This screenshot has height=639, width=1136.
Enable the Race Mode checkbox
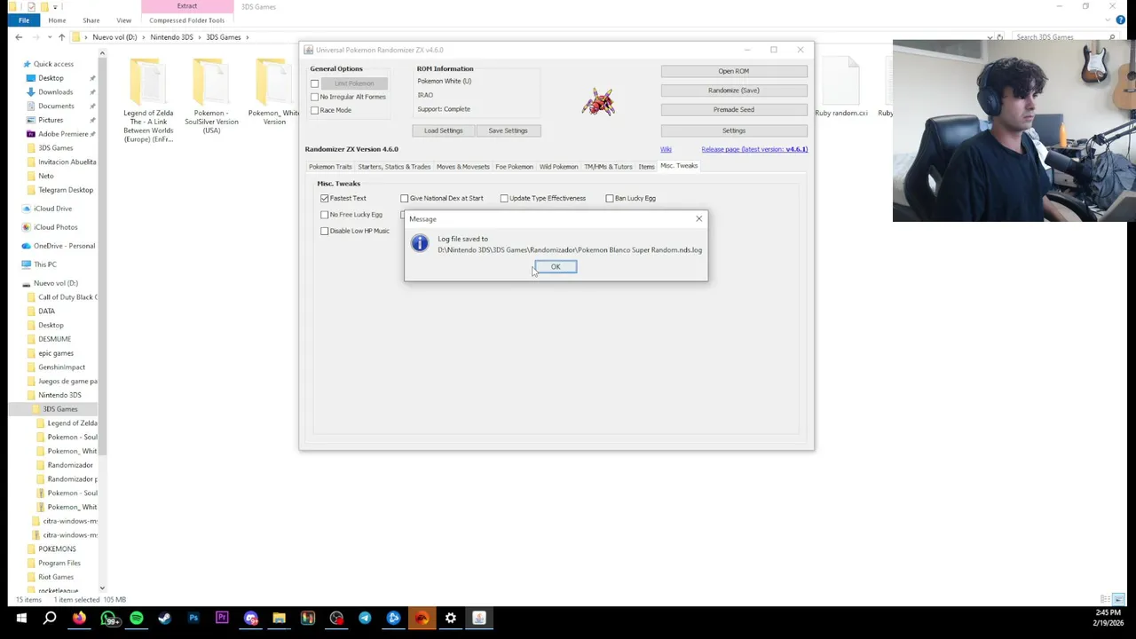315,110
